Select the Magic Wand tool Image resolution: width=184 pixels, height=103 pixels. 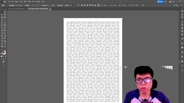pos(2,15)
